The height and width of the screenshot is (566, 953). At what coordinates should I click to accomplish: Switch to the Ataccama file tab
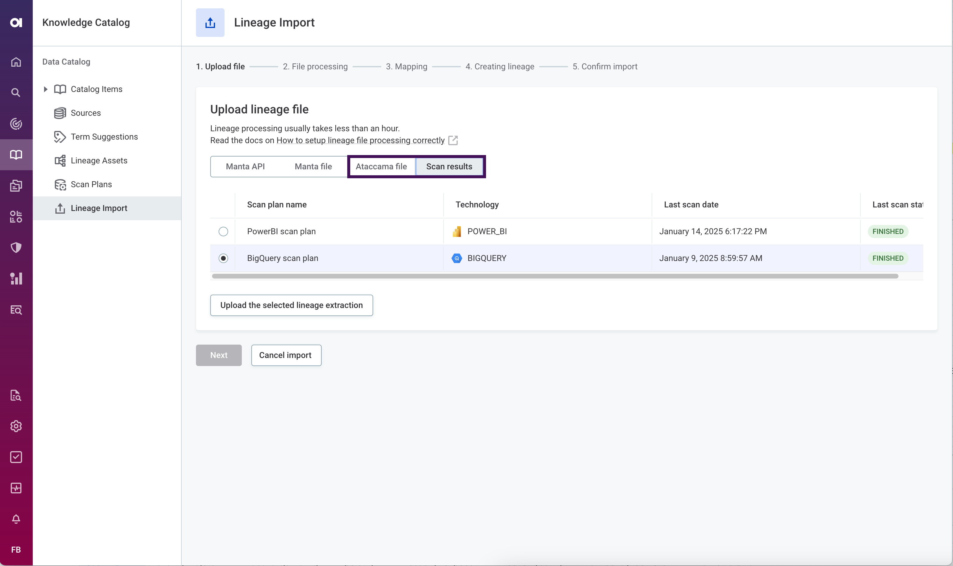click(381, 167)
